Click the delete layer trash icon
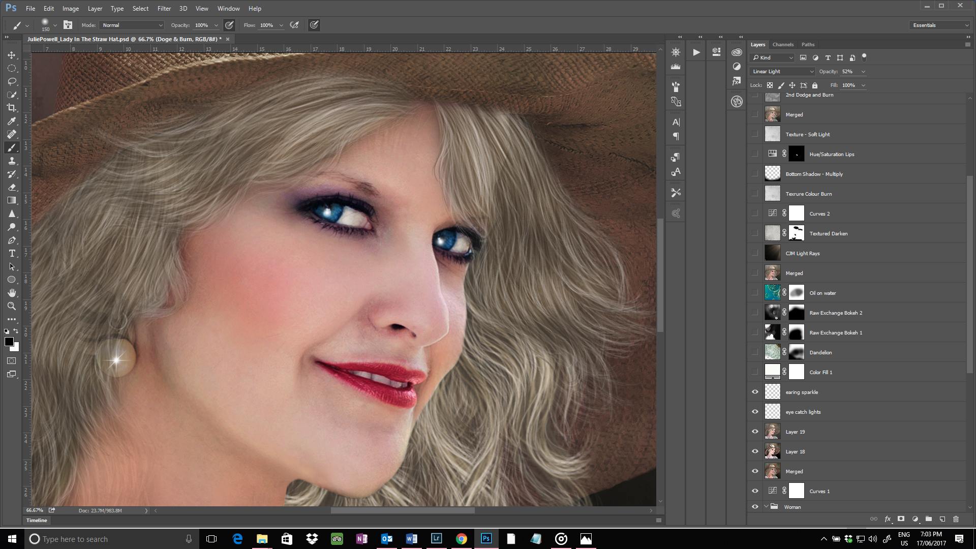Screen dimensions: 976x549 click(956, 519)
